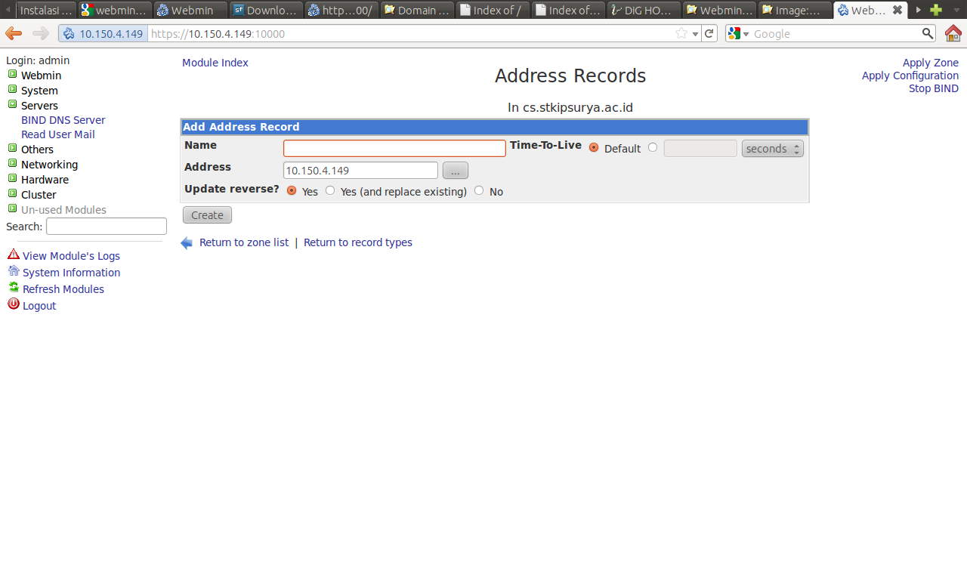
Task: Go to the browser home page icon
Action: coord(953,33)
